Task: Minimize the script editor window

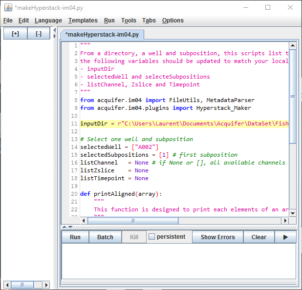Action: (x=246, y=7)
